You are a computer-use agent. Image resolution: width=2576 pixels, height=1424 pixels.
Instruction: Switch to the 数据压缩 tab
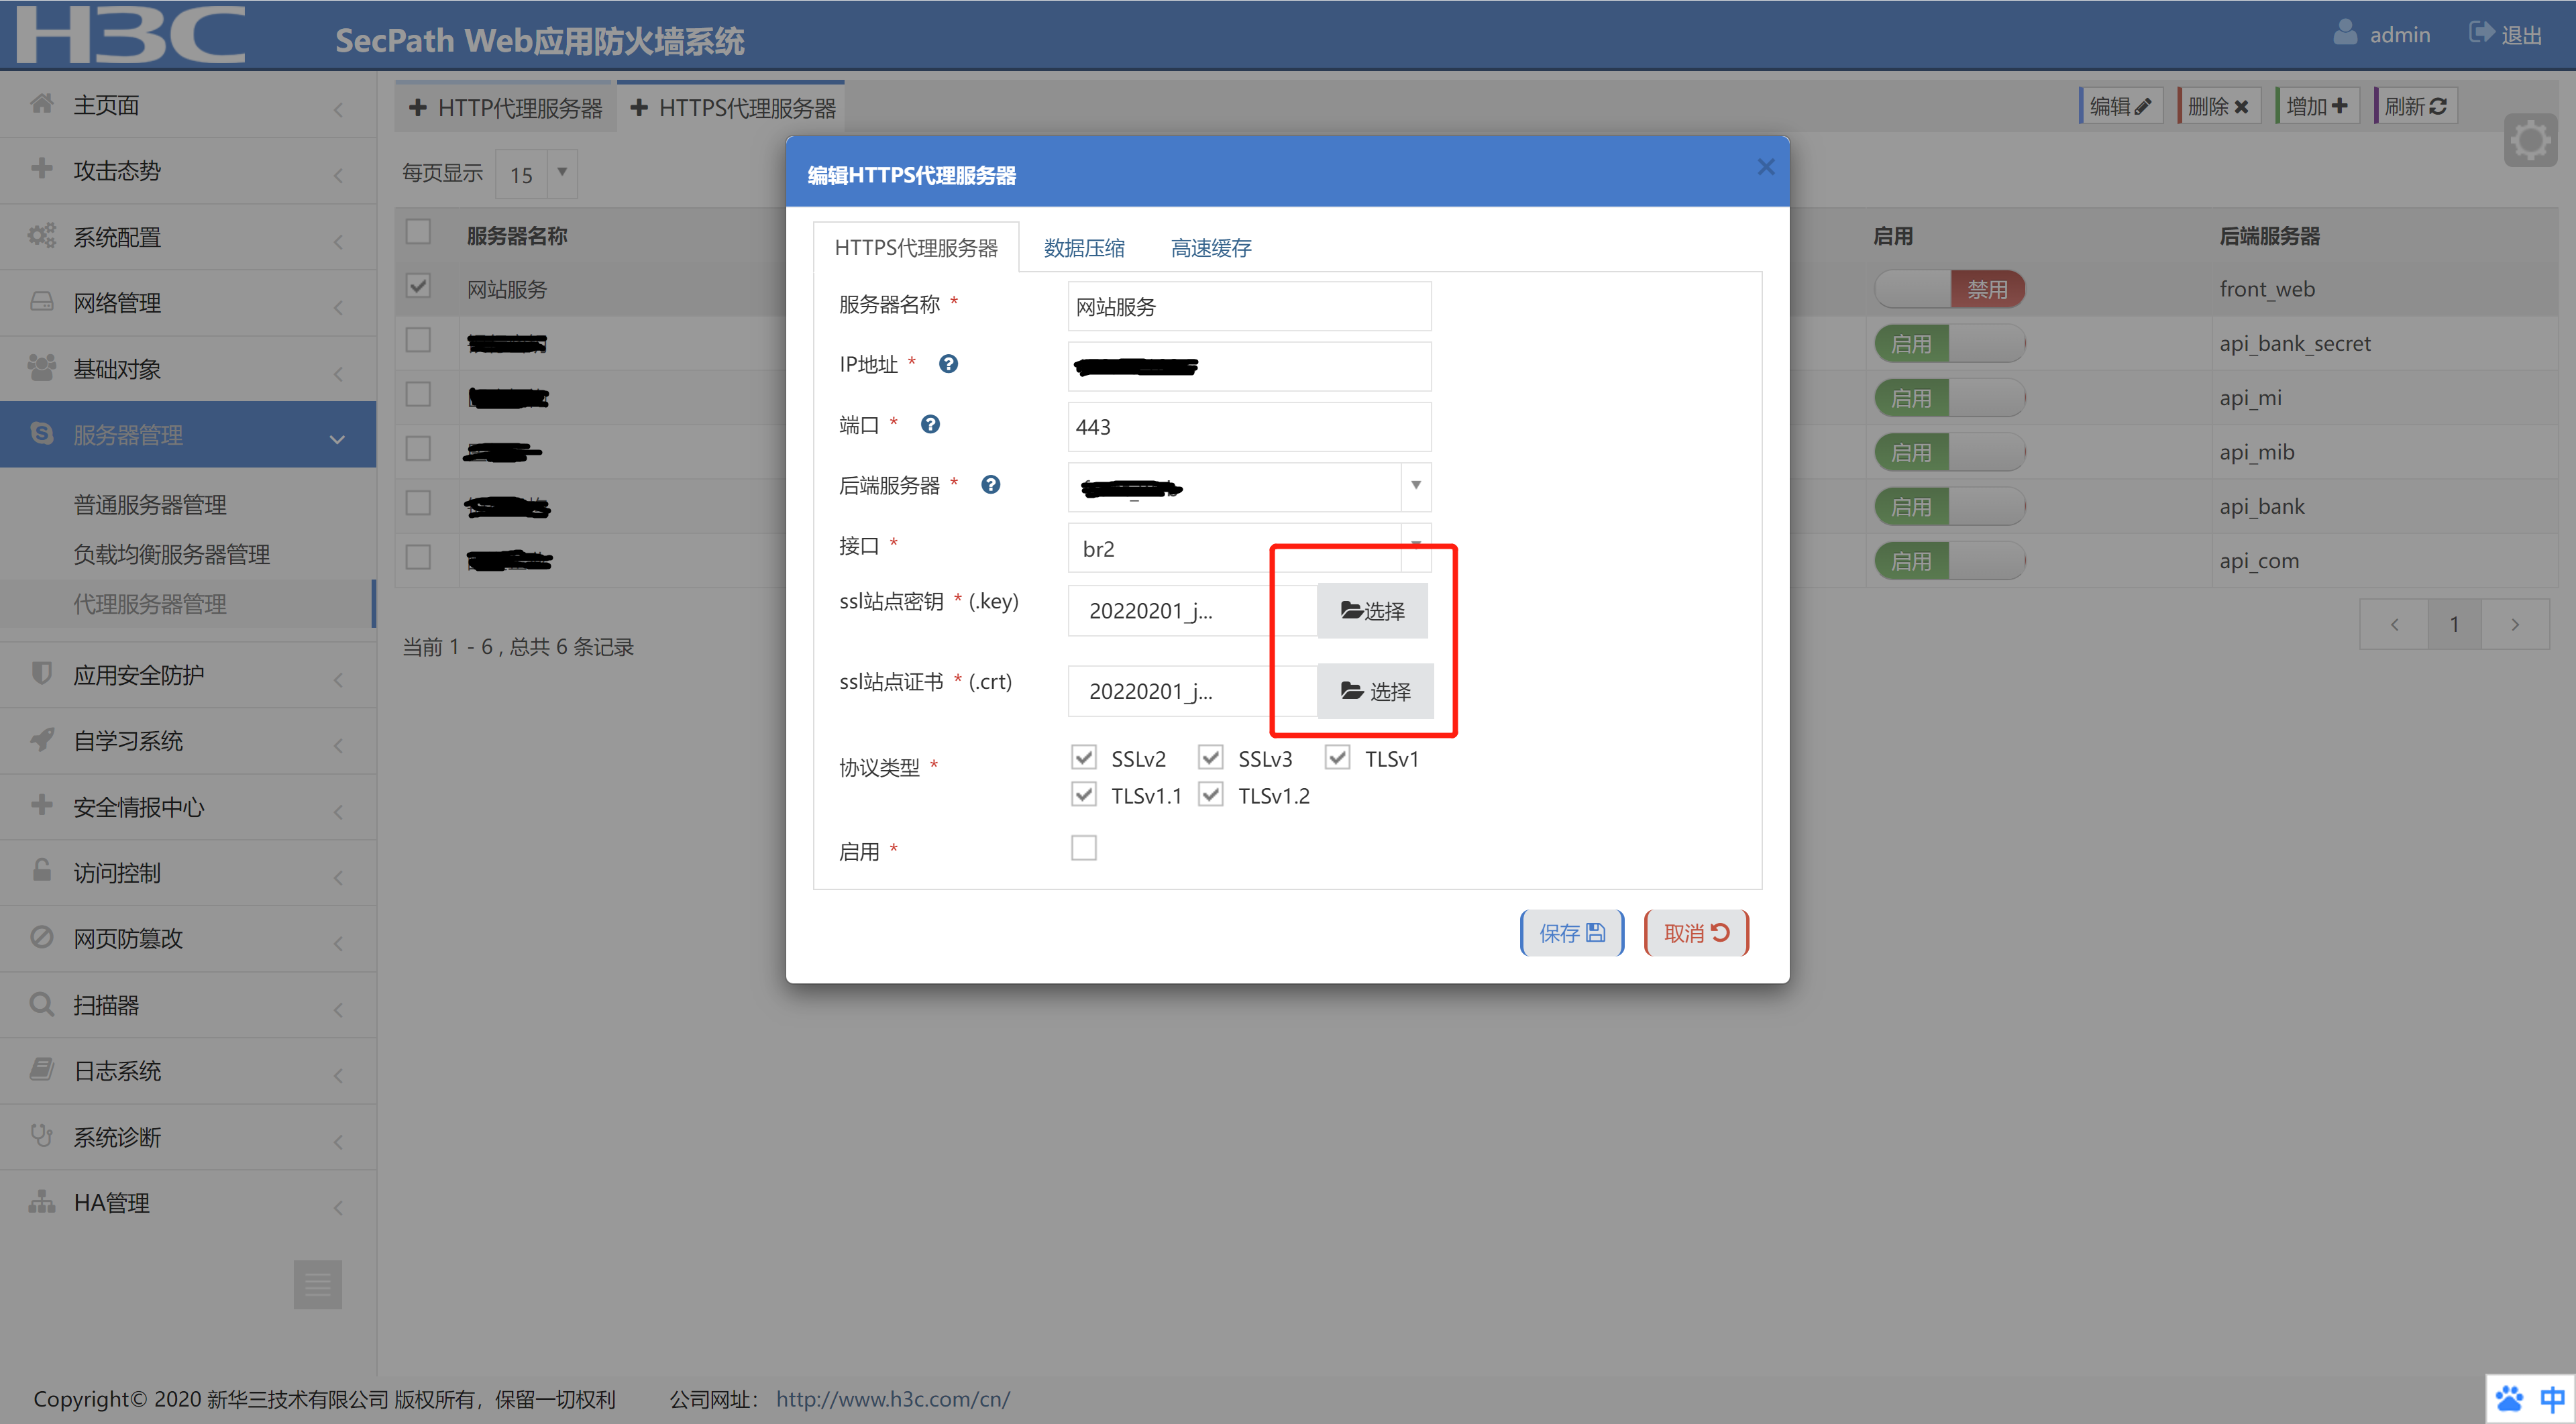[x=1084, y=248]
